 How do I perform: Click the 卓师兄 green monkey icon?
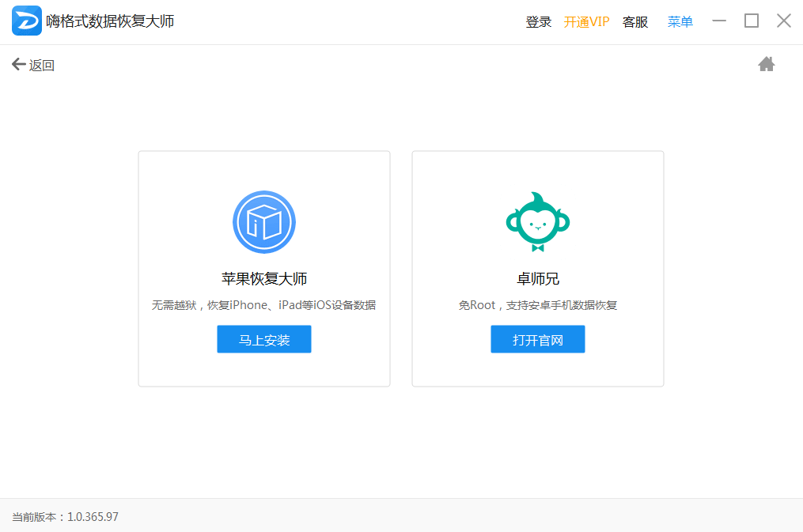point(538,222)
